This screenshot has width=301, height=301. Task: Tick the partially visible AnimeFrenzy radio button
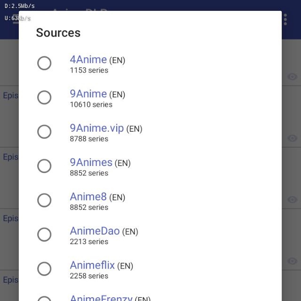[44, 298]
